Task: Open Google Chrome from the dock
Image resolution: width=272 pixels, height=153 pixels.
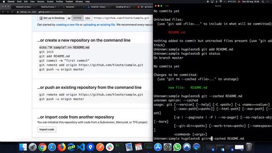Action: click(x=42, y=147)
